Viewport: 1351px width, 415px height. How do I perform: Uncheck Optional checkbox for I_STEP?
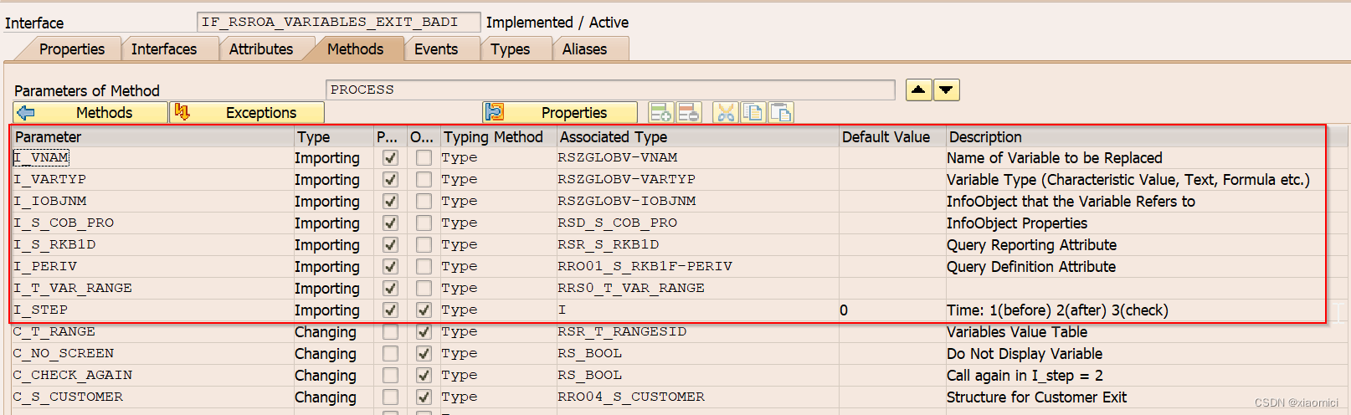point(424,310)
